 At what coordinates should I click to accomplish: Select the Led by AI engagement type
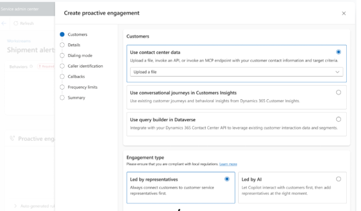(339, 179)
